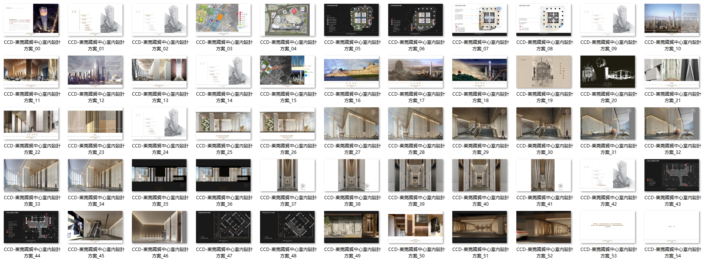Viewport: 704px width, 265px height.
Task: Select the 方案_47 dark diagonal plan thumbnail
Action: click(x=223, y=226)
